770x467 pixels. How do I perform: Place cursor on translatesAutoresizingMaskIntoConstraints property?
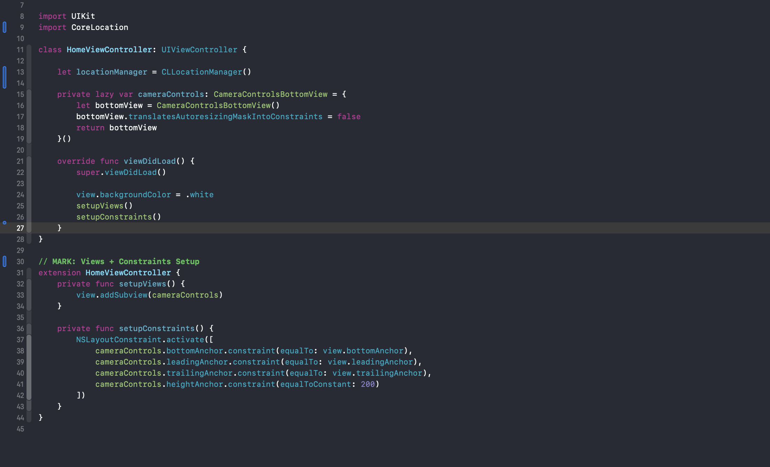pos(225,116)
